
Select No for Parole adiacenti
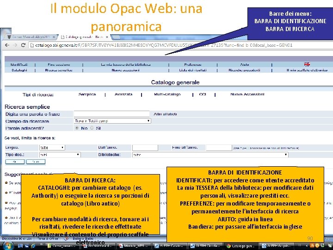77,128
